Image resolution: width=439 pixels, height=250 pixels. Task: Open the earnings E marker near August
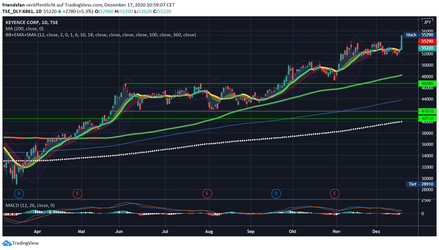(207, 193)
